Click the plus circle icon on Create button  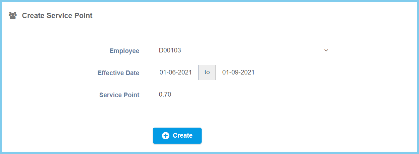click(x=165, y=136)
